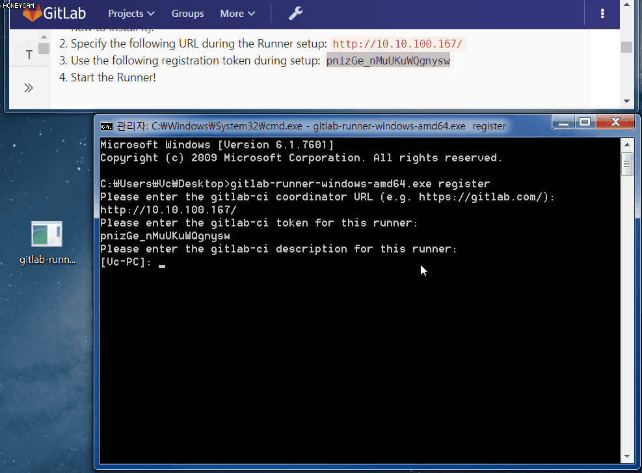
Task: Open the Projects dropdown menu
Action: pos(131,14)
